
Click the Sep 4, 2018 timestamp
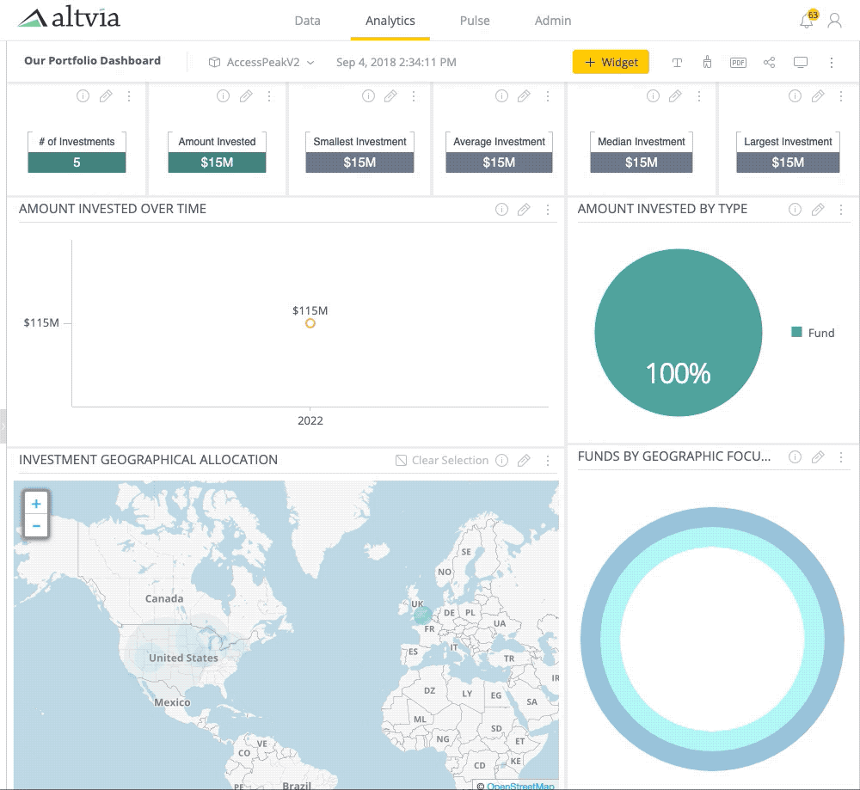point(396,62)
